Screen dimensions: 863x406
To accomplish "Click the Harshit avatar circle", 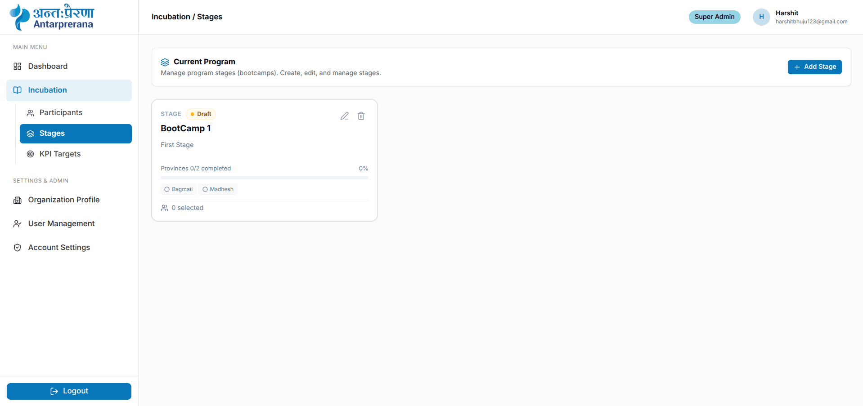I will (x=761, y=17).
